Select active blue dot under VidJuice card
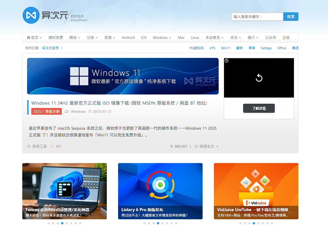 [254, 223]
